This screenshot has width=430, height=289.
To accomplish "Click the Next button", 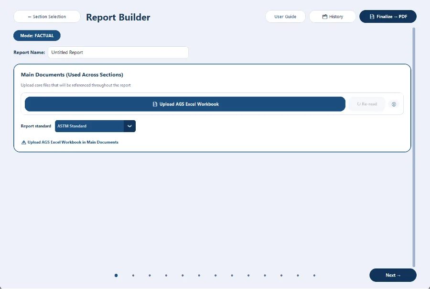I will click(x=393, y=275).
